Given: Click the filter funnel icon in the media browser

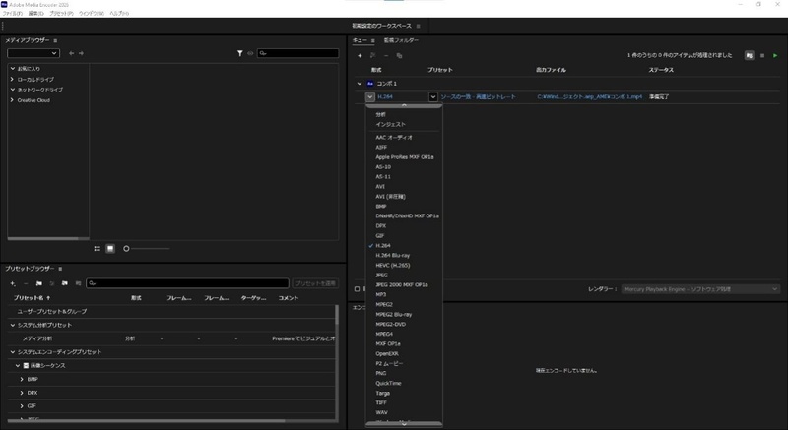Looking at the screenshot, I should pyautogui.click(x=239, y=53).
